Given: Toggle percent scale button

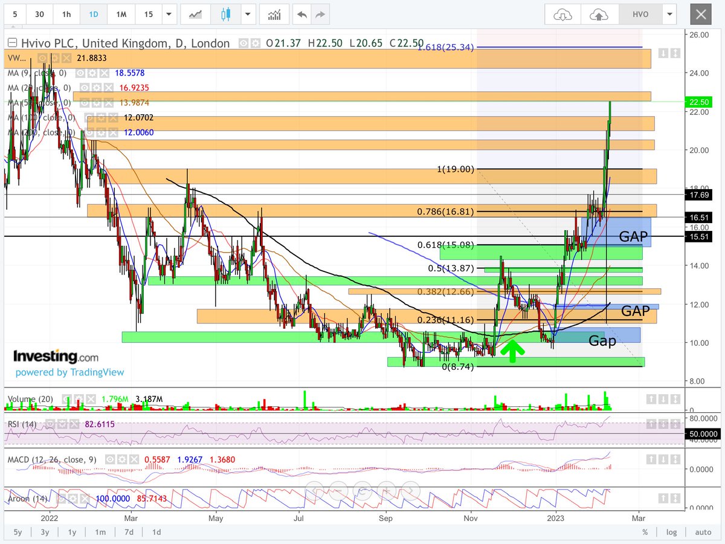Looking at the screenshot, I should point(645,532).
